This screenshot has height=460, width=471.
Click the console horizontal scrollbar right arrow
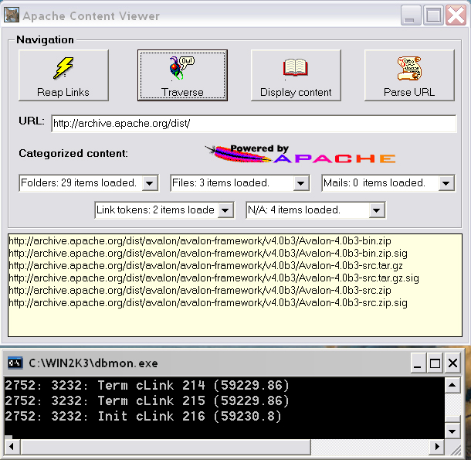tap(437, 447)
